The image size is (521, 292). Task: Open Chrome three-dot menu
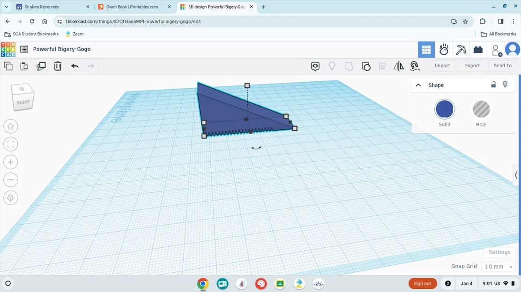click(513, 21)
